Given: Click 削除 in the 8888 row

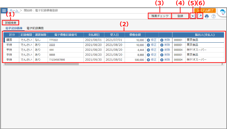Looking at the screenshot, I should pos(165,55).
